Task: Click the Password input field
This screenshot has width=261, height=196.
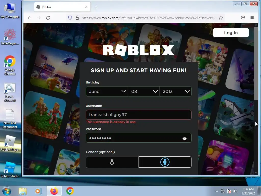Action: (x=139, y=138)
